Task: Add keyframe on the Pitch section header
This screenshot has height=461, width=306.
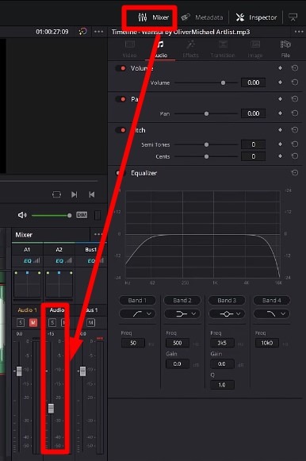Action: pos(280,129)
